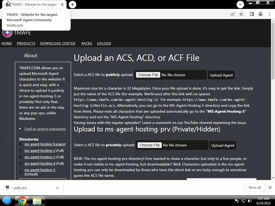Open the ms-agent-hosting-3 directory link
The width and height of the screenshot is (275, 206).
(40, 157)
